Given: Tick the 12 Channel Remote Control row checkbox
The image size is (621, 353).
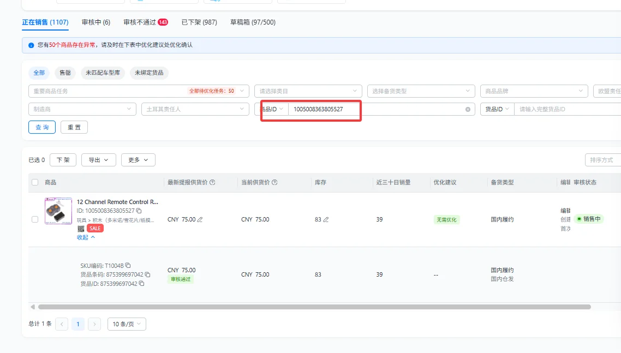Looking at the screenshot, I should coord(35,219).
